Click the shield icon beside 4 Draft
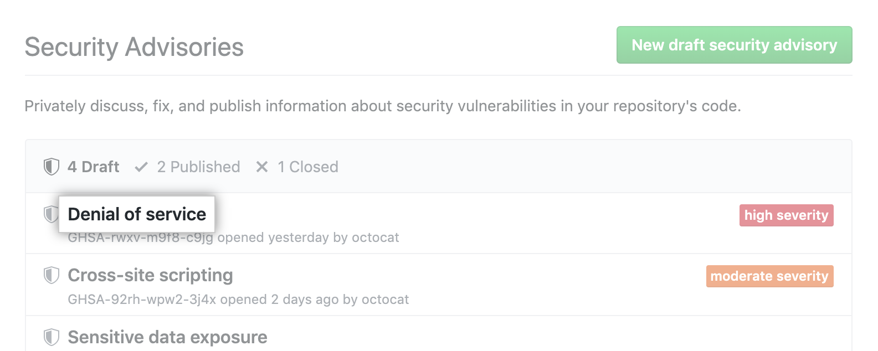878x351 pixels. pos(51,167)
